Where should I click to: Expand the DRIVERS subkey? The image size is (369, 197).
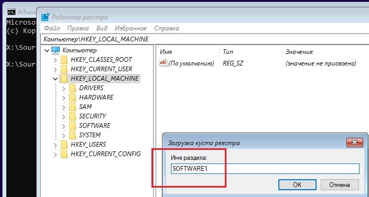coord(64,89)
